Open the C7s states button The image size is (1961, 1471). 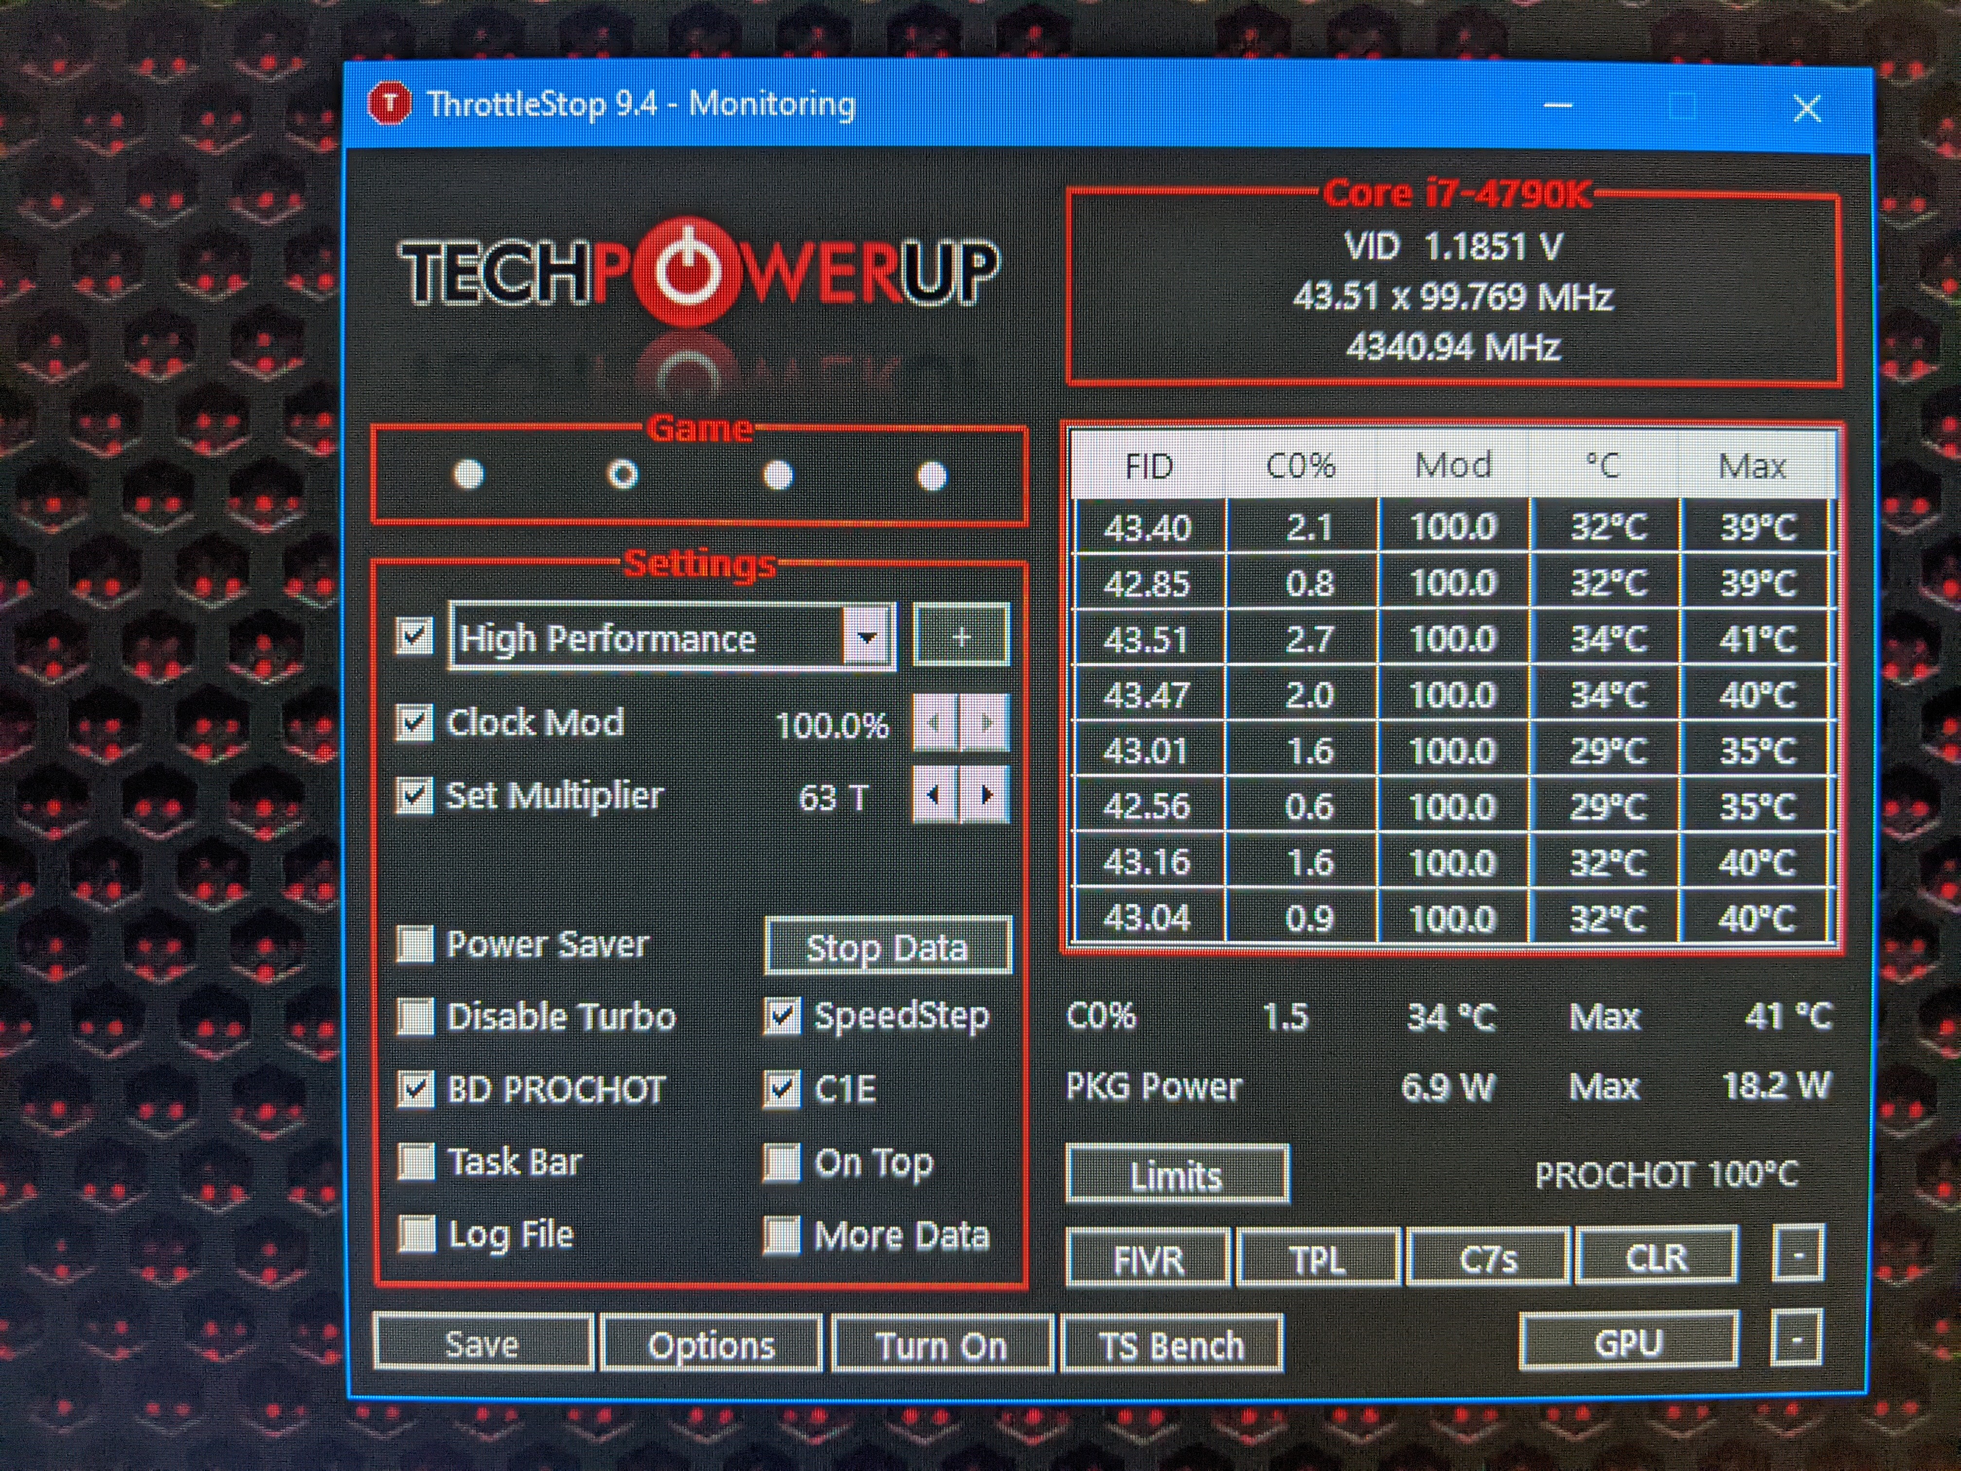point(1488,1256)
